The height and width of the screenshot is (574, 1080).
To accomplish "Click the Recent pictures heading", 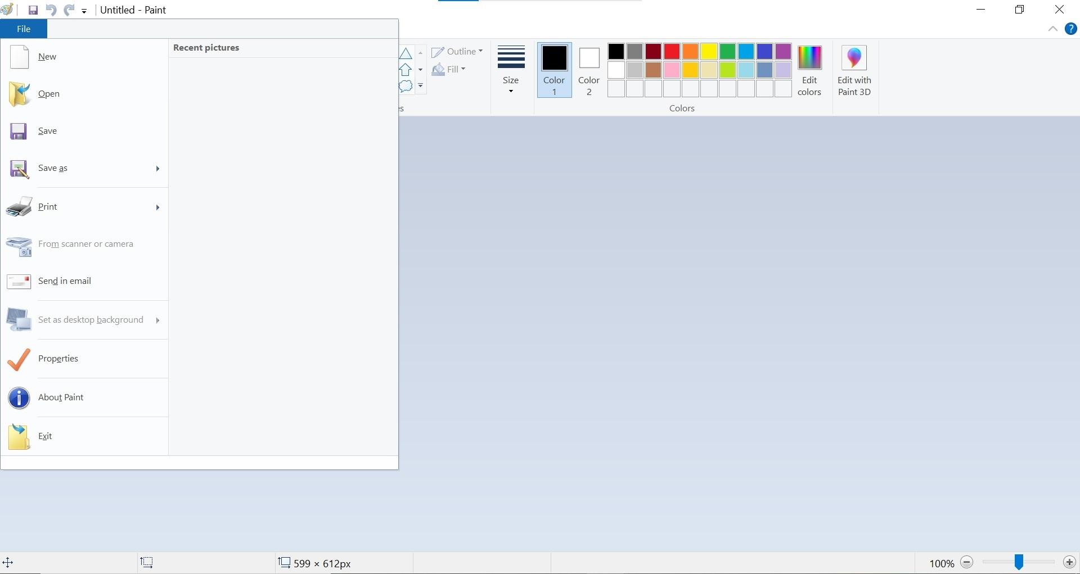I will tap(206, 48).
